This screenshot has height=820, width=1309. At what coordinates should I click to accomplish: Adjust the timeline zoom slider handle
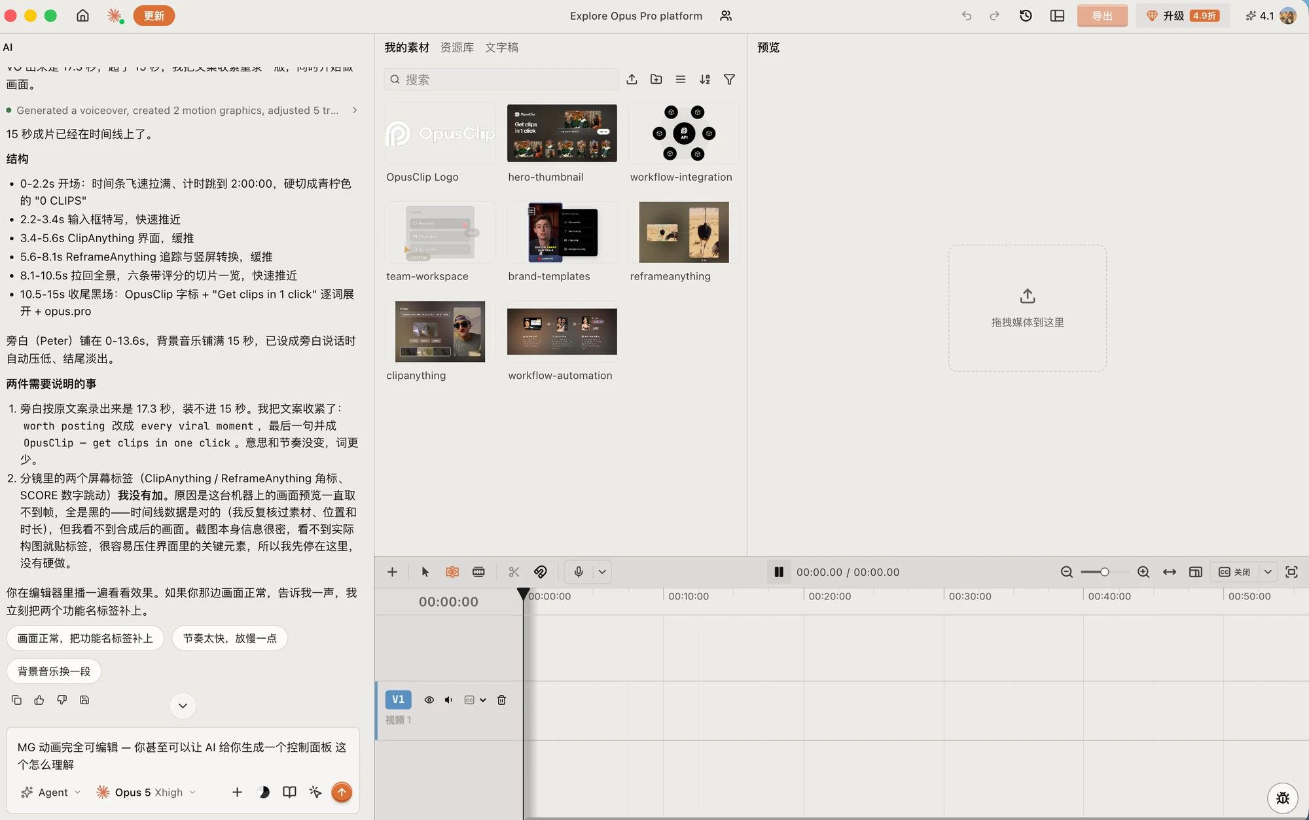1105,572
